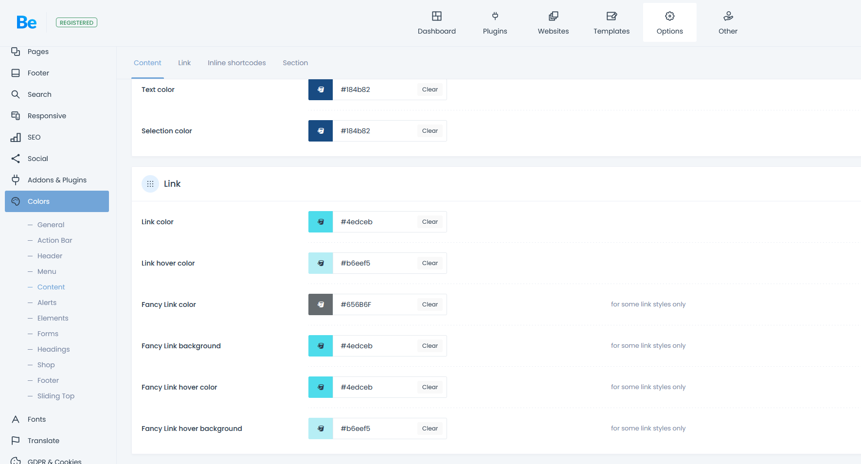Image resolution: width=861 pixels, height=464 pixels.
Task: Click the Fonts letter icon
Action: click(x=16, y=419)
